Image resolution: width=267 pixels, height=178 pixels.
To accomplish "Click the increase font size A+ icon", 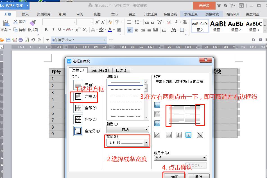I will [98, 22].
